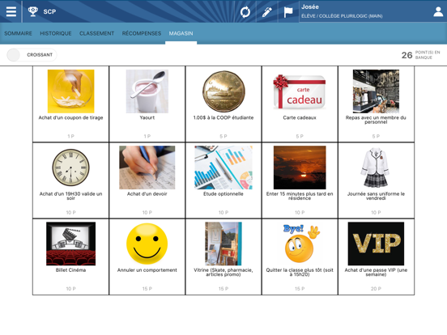Open the user profile icon
This screenshot has height=335, width=447.
(x=438, y=11)
